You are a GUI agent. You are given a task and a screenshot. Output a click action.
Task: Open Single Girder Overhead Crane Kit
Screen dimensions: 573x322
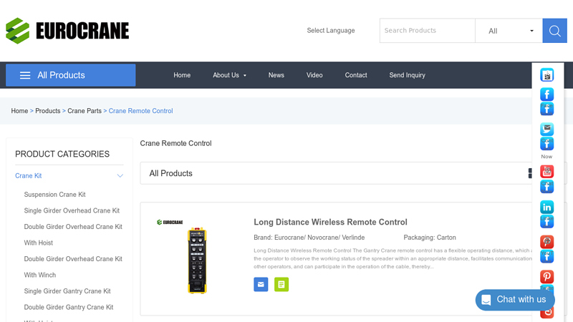click(72, 210)
